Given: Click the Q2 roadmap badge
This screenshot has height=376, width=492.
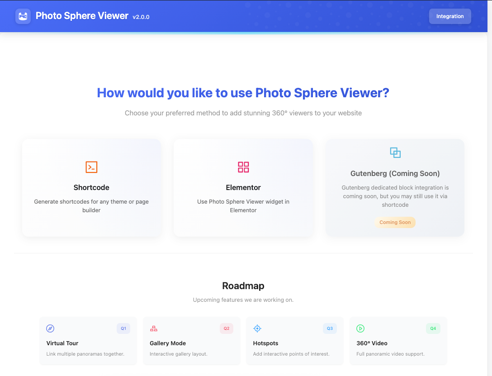Looking at the screenshot, I should [x=227, y=328].
